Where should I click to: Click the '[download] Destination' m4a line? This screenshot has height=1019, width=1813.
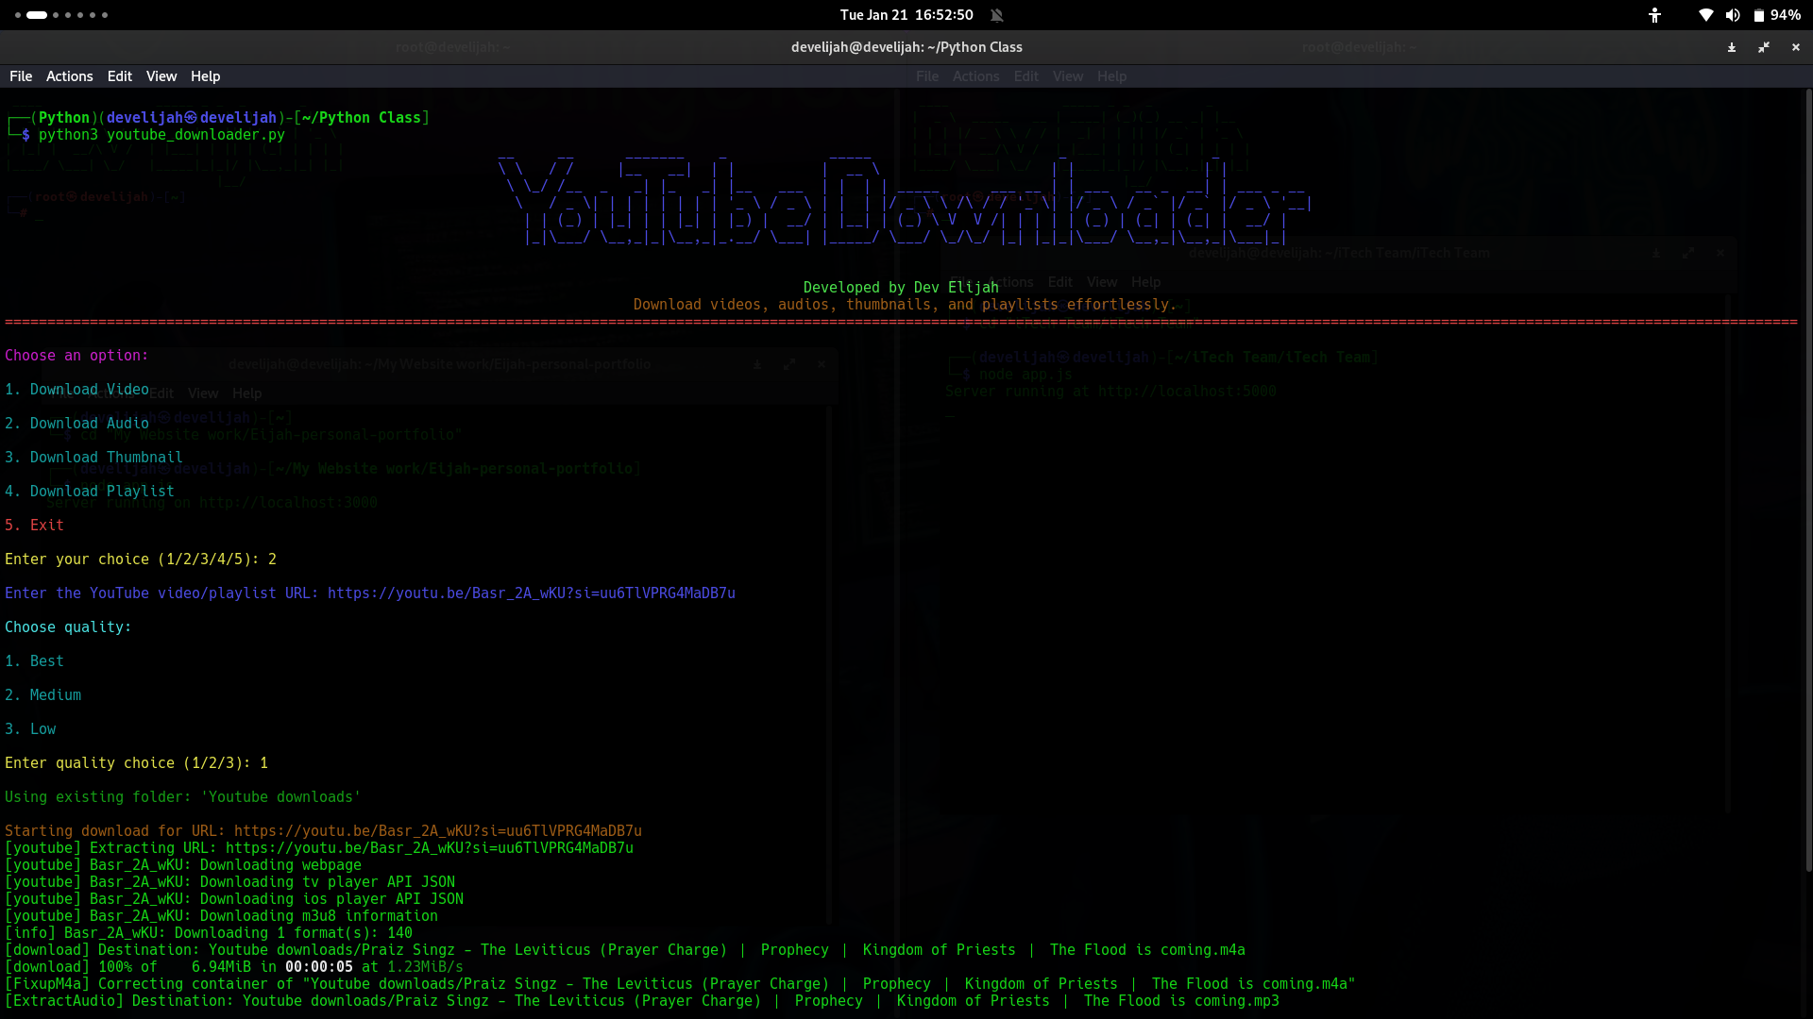point(625,950)
